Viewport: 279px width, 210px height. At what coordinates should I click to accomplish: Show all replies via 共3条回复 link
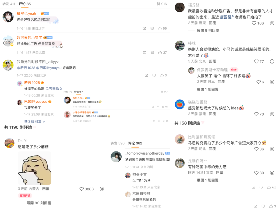34,122
